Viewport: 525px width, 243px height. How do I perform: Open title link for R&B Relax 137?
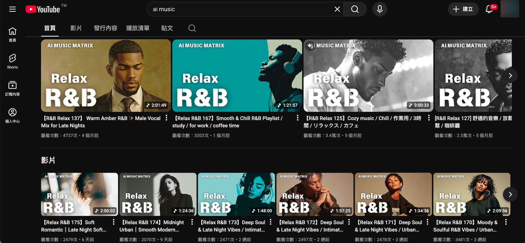[x=101, y=122]
